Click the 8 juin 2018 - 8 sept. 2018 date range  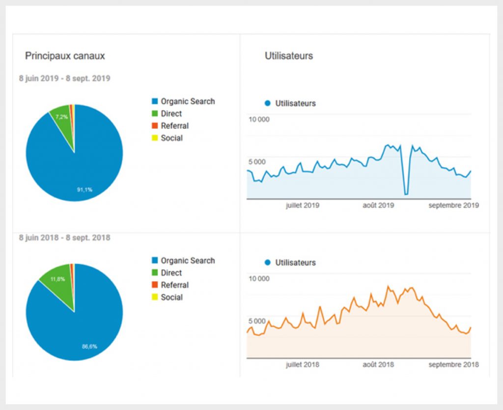pos(64,238)
